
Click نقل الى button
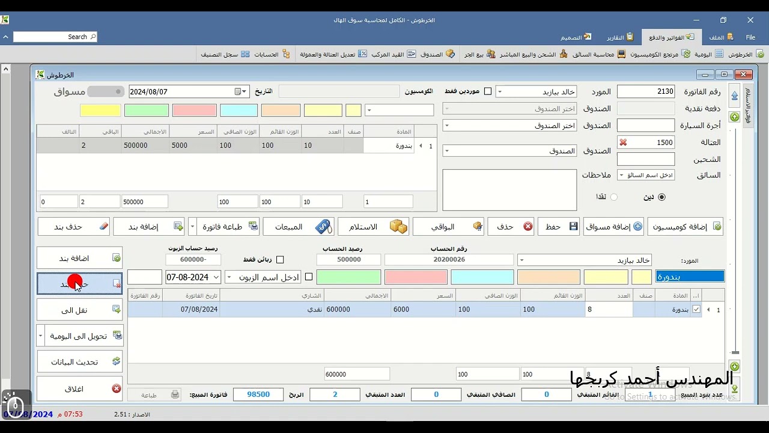tap(79, 310)
